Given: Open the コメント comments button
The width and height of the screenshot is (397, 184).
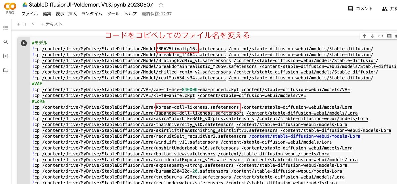Looking at the screenshot, I should (360, 9).
